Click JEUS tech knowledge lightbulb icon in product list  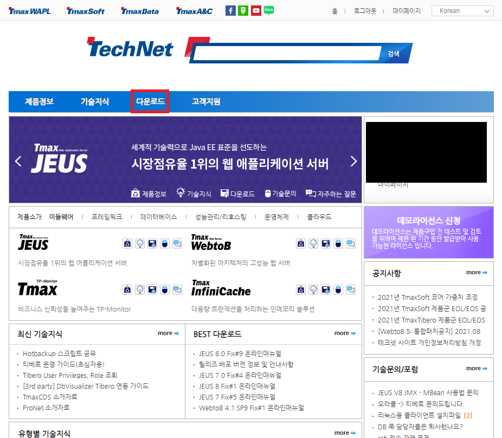140,243
